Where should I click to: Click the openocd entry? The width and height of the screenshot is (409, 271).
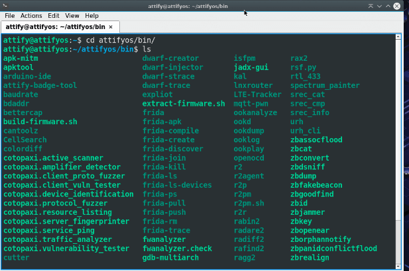tap(249, 158)
